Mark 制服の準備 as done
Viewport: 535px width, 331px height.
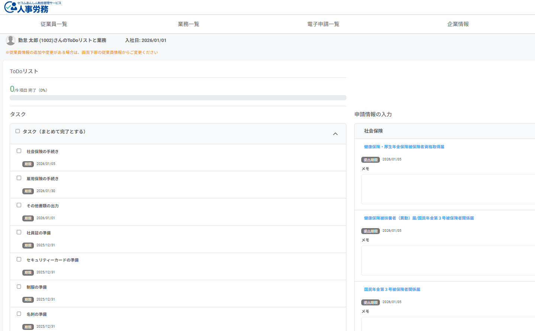[x=19, y=286]
